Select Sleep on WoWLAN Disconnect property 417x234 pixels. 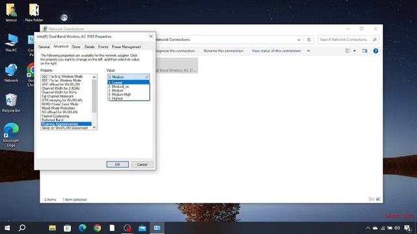[x=66, y=128]
